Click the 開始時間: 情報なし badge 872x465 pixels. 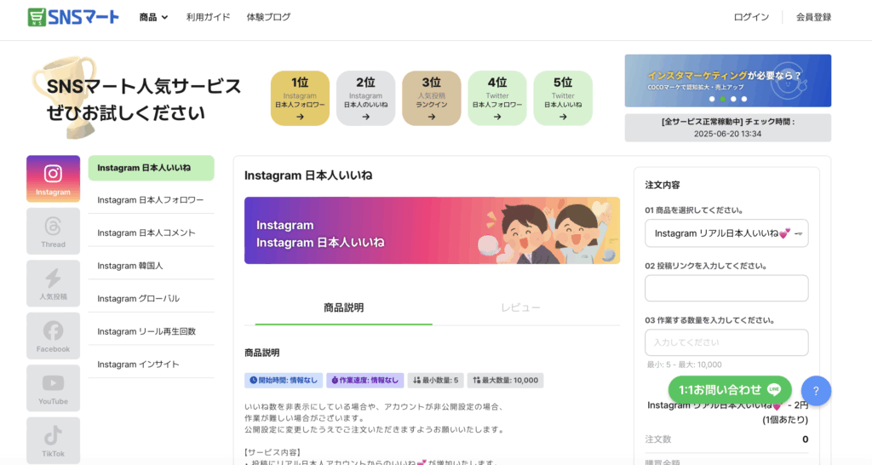coord(284,381)
